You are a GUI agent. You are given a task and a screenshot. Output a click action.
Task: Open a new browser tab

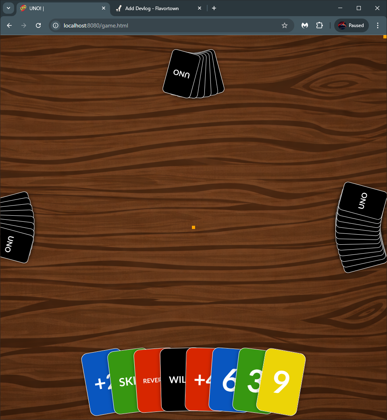(x=214, y=8)
